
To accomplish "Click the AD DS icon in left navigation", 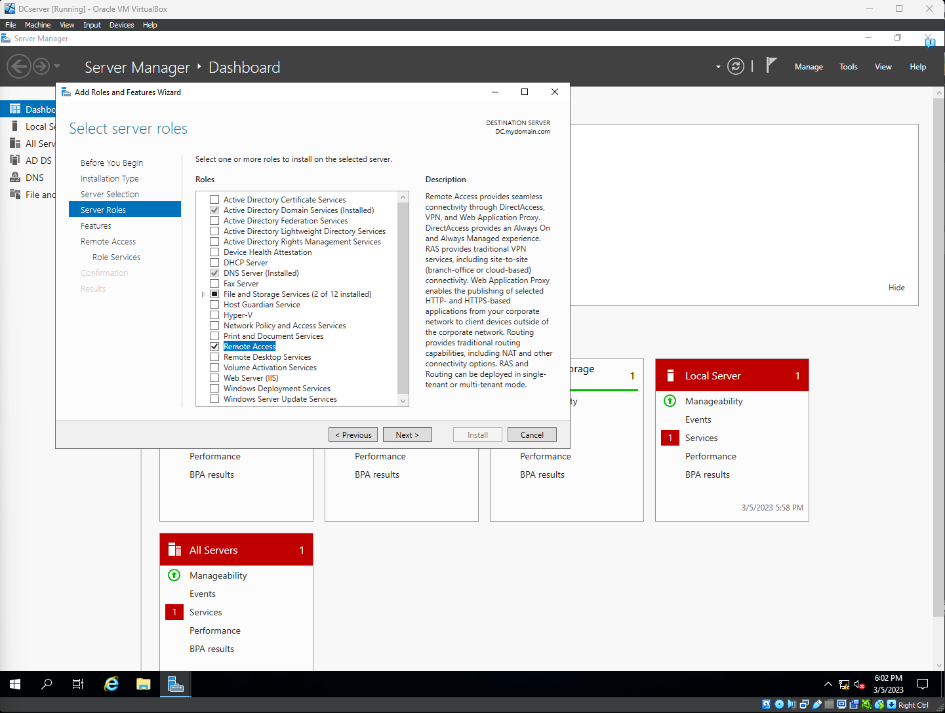I will pos(15,160).
